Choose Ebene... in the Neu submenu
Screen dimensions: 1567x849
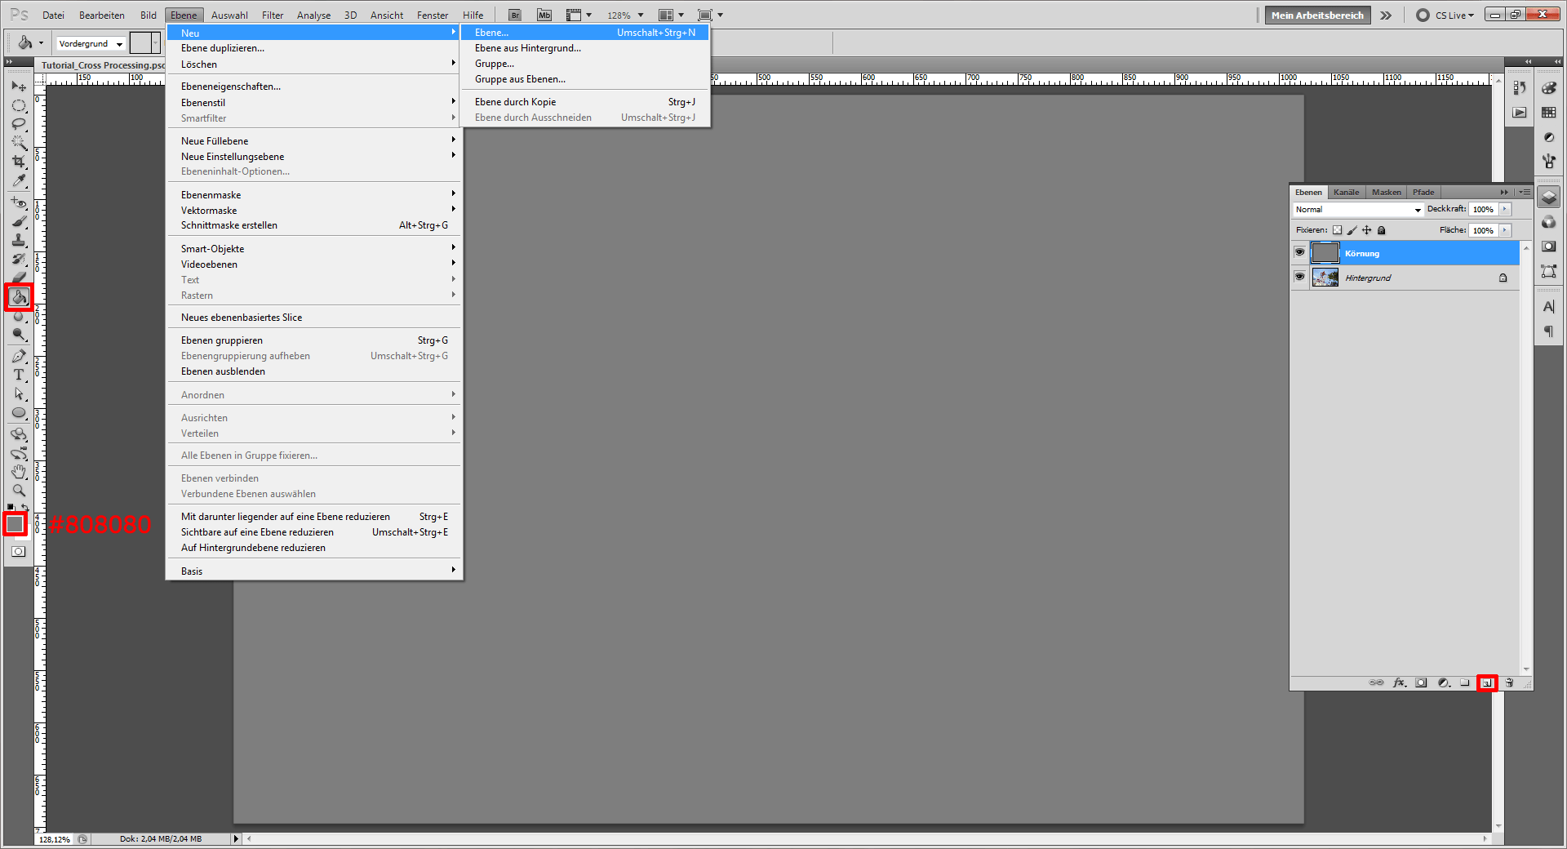tap(491, 33)
